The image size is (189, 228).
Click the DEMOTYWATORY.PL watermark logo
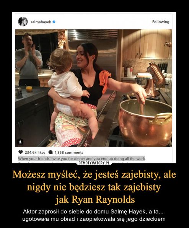tap(94, 163)
